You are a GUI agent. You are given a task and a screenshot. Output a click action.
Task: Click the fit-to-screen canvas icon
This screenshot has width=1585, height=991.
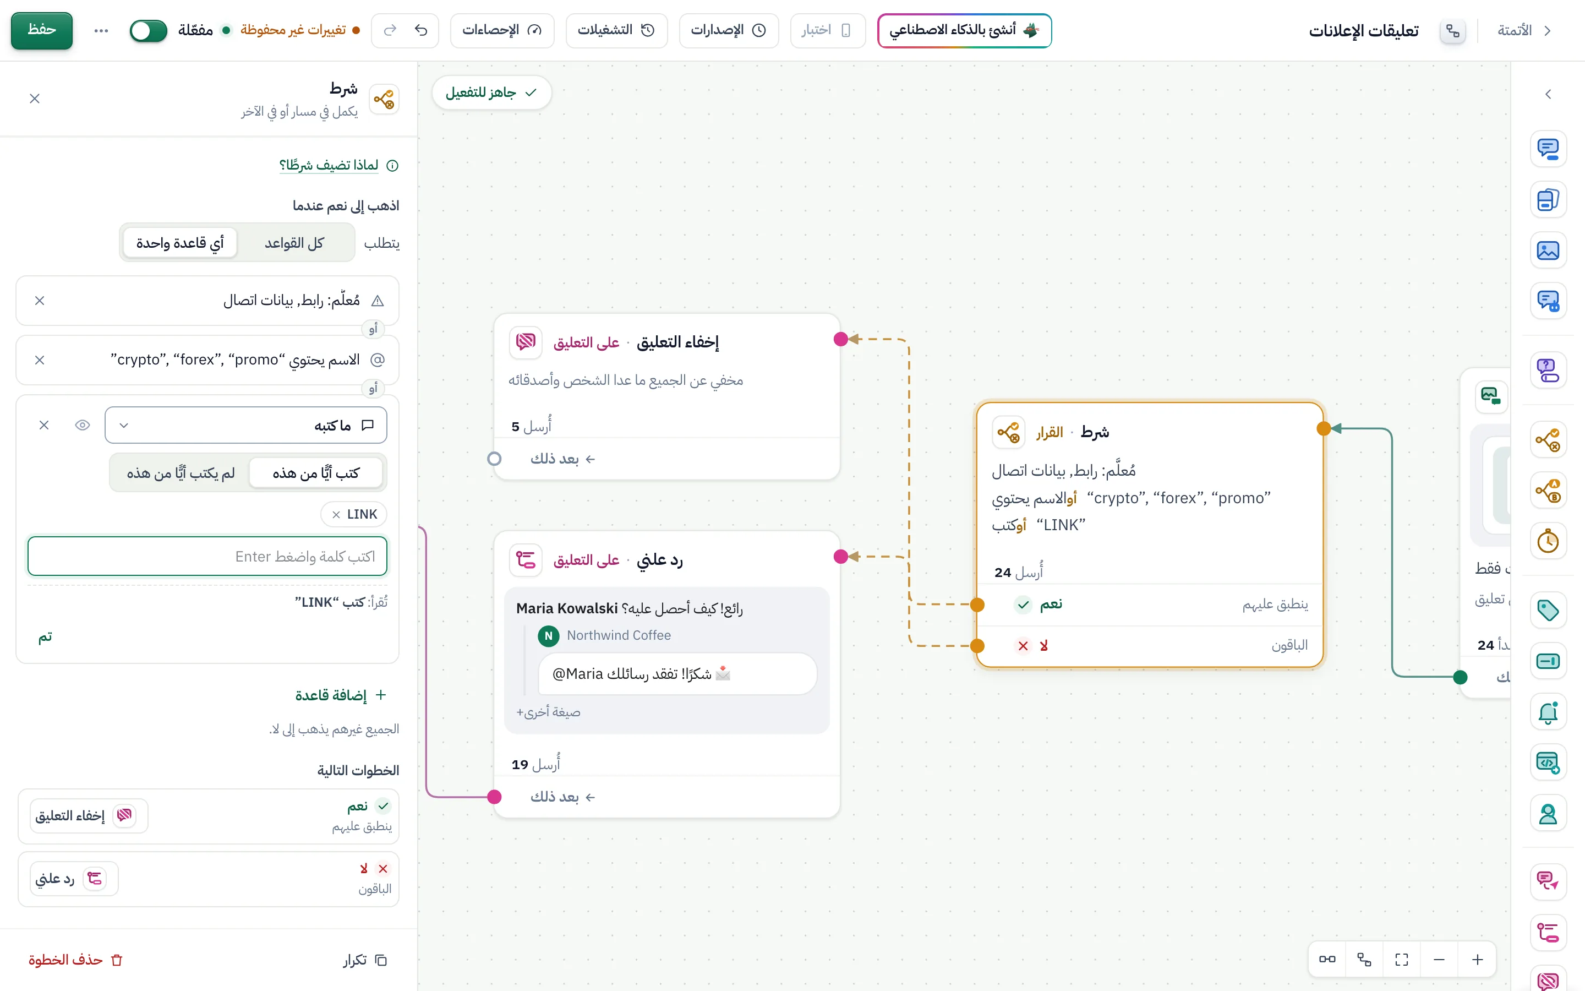click(x=1402, y=960)
